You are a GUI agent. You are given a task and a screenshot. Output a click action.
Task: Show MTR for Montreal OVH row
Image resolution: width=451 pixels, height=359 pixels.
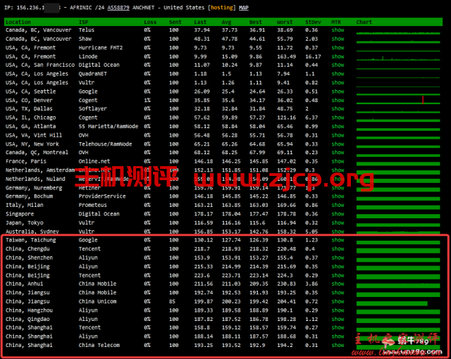click(x=338, y=153)
